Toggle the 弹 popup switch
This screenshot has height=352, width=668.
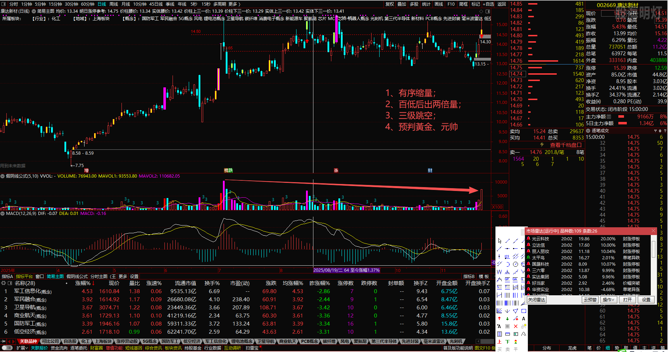click(8, 348)
